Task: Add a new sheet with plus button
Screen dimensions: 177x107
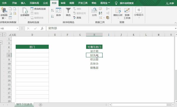Action: [40, 105]
